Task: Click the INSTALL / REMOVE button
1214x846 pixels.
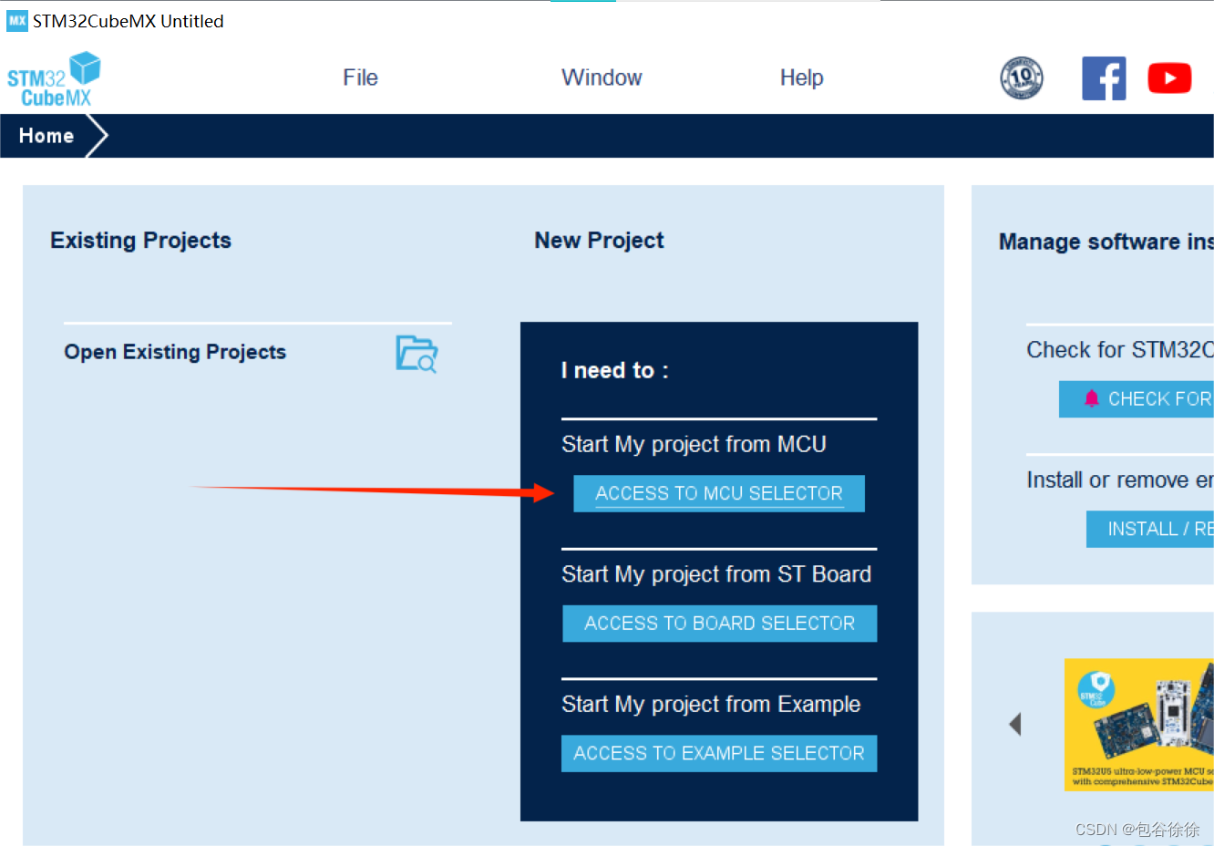Action: (1150, 529)
